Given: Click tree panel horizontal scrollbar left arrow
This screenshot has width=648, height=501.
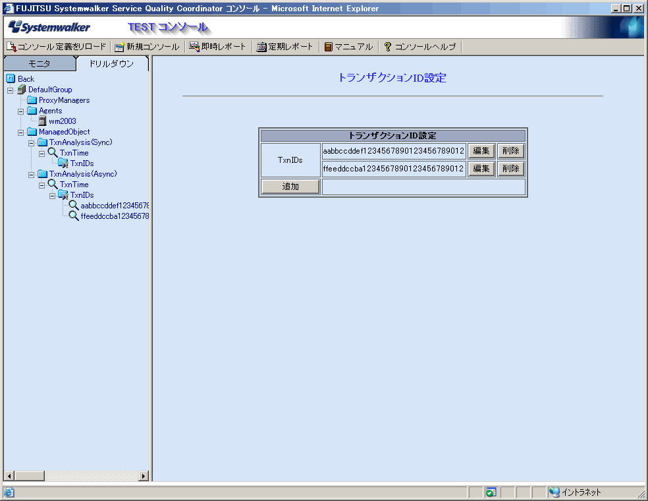Looking at the screenshot, I should tap(9, 476).
